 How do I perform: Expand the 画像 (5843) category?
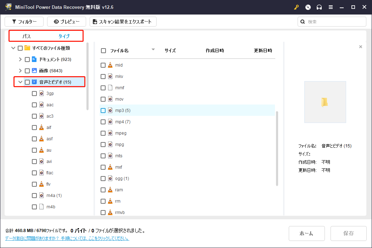[20, 71]
